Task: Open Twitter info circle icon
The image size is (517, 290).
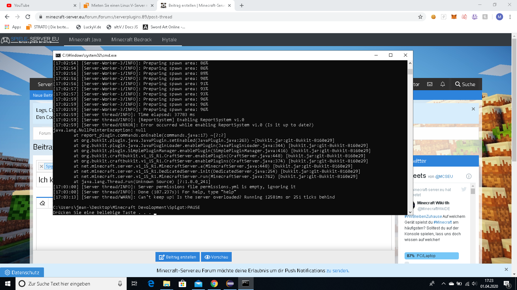Action: pos(469,176)
